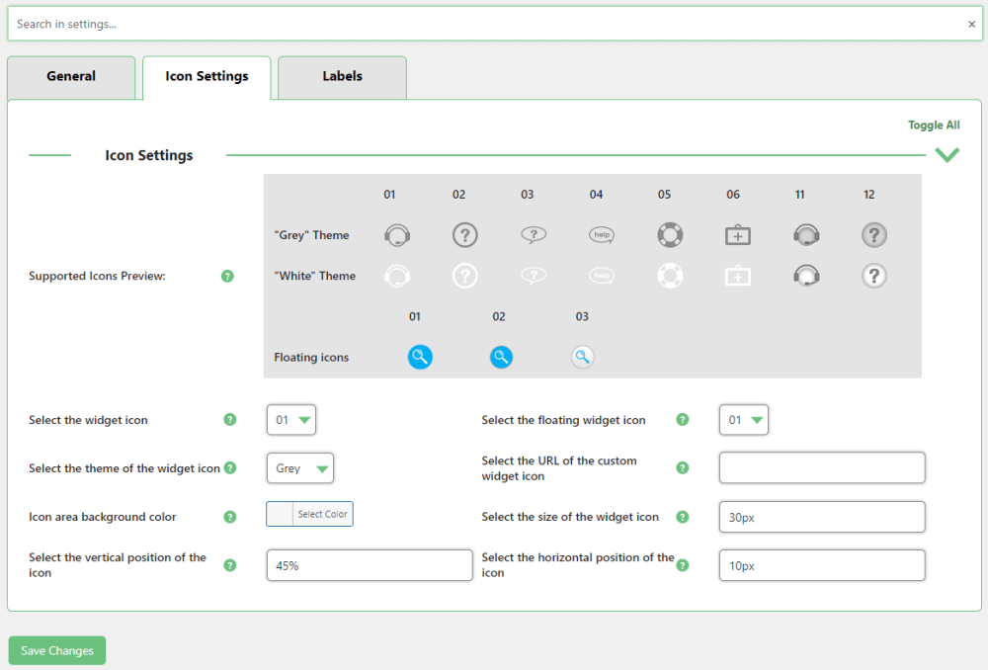
Task: Click the Save Changes button
Action: [x=57, y=651]
